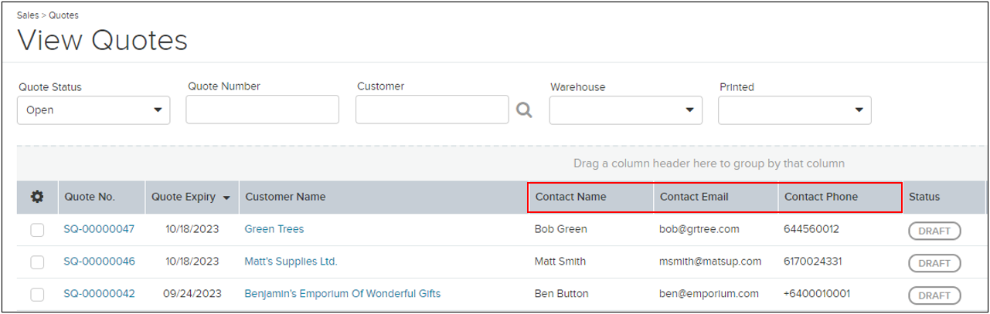This screenshot has width=990, height=314.
Task: Click inside the Quote Number field
Action: click(x=262, y=110)
